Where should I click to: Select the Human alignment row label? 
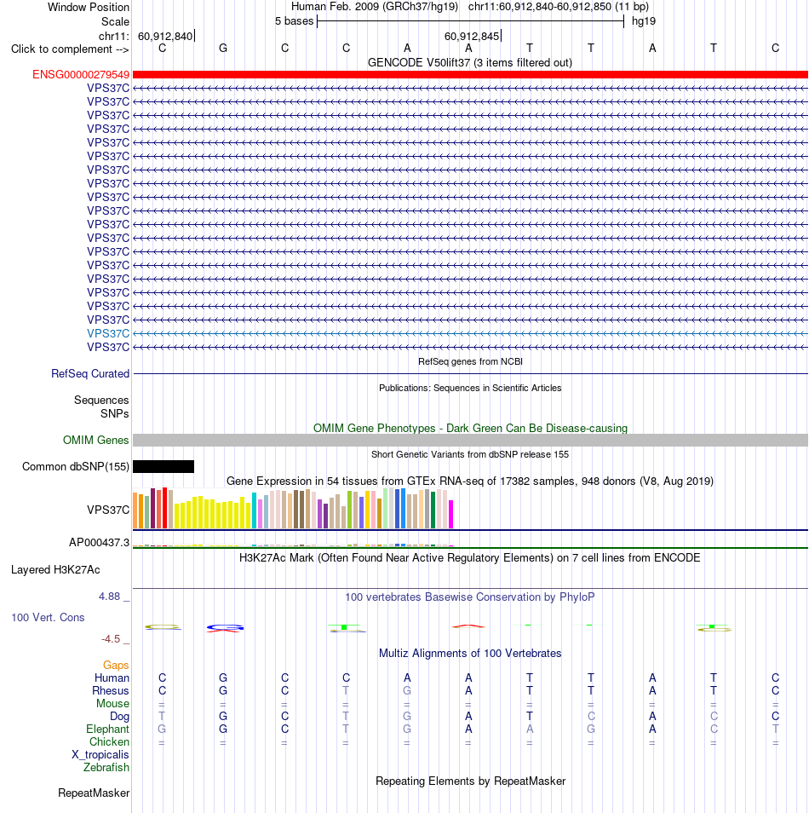click(112, 677)
